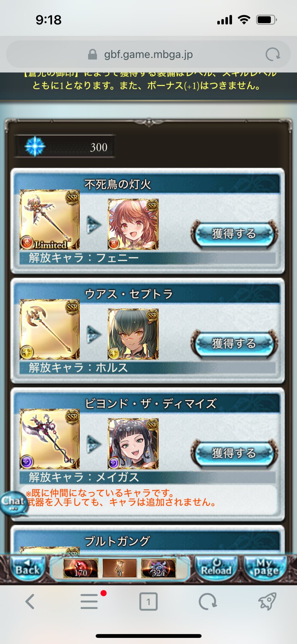Tap the 不死鳥の灯火 weapon icon
297x644 pixels.
click(50, 220)
